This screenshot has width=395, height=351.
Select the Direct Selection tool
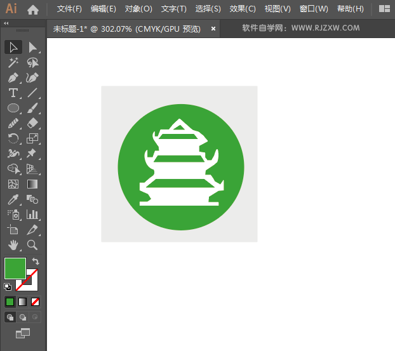pos(32,48)
